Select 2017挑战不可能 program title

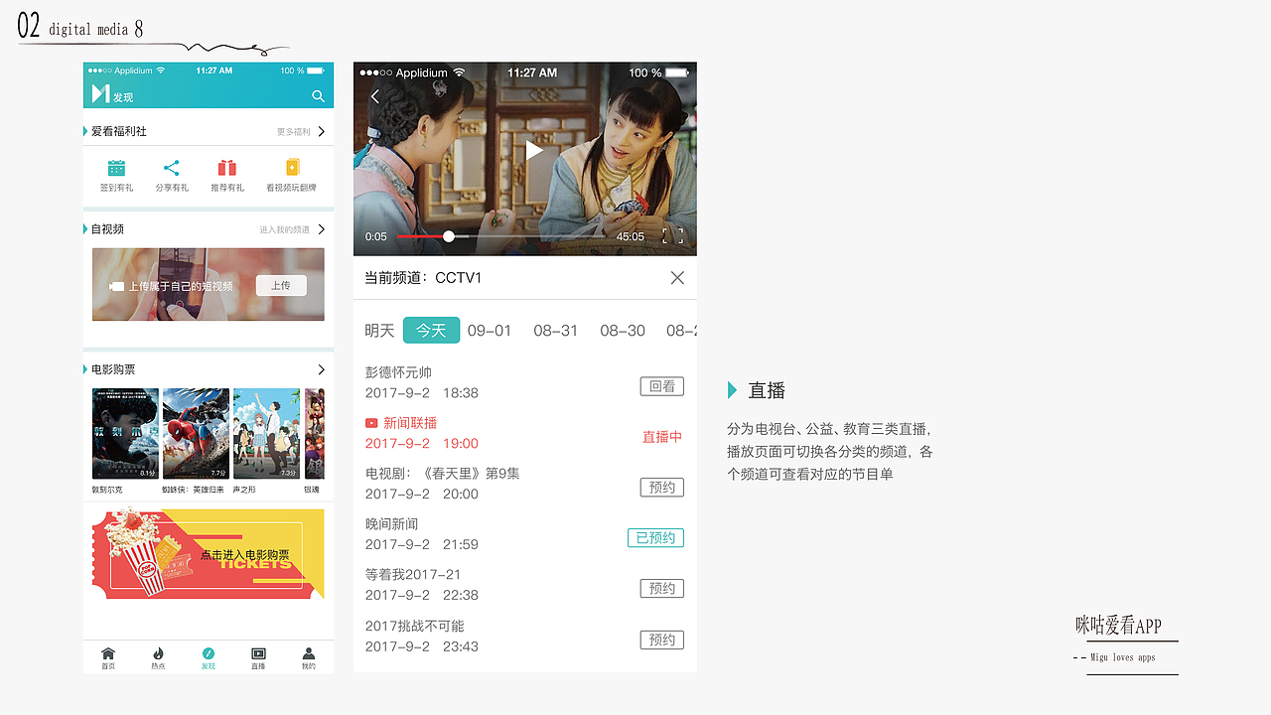point(414,626)
